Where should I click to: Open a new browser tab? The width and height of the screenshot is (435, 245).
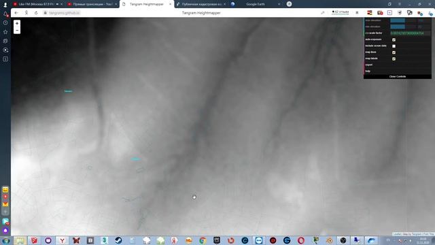coord(289,4)
